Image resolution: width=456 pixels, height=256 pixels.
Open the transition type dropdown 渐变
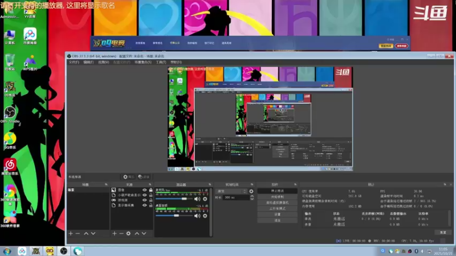[231, 191]
